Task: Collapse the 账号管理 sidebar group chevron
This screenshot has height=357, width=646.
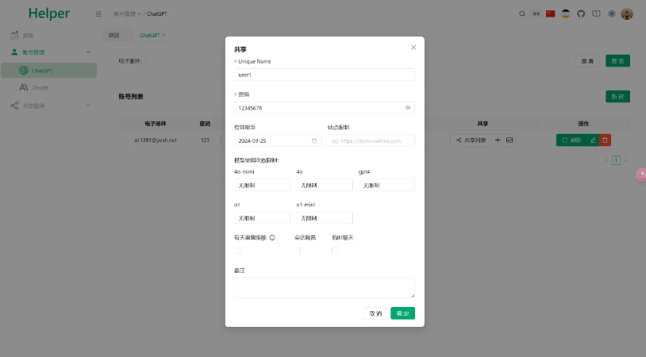Action: click(88, 52)
